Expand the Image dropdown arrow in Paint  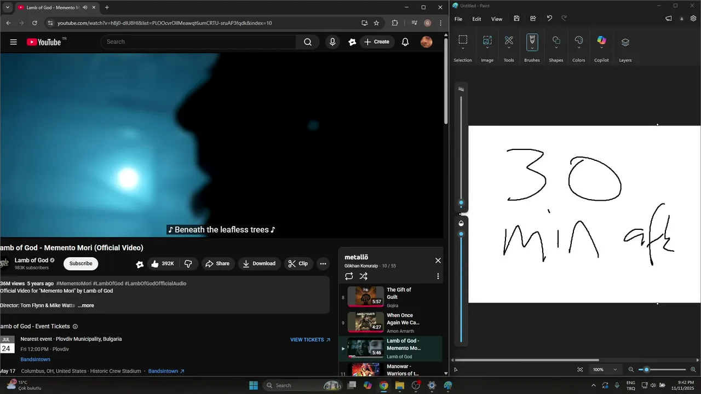487,49
